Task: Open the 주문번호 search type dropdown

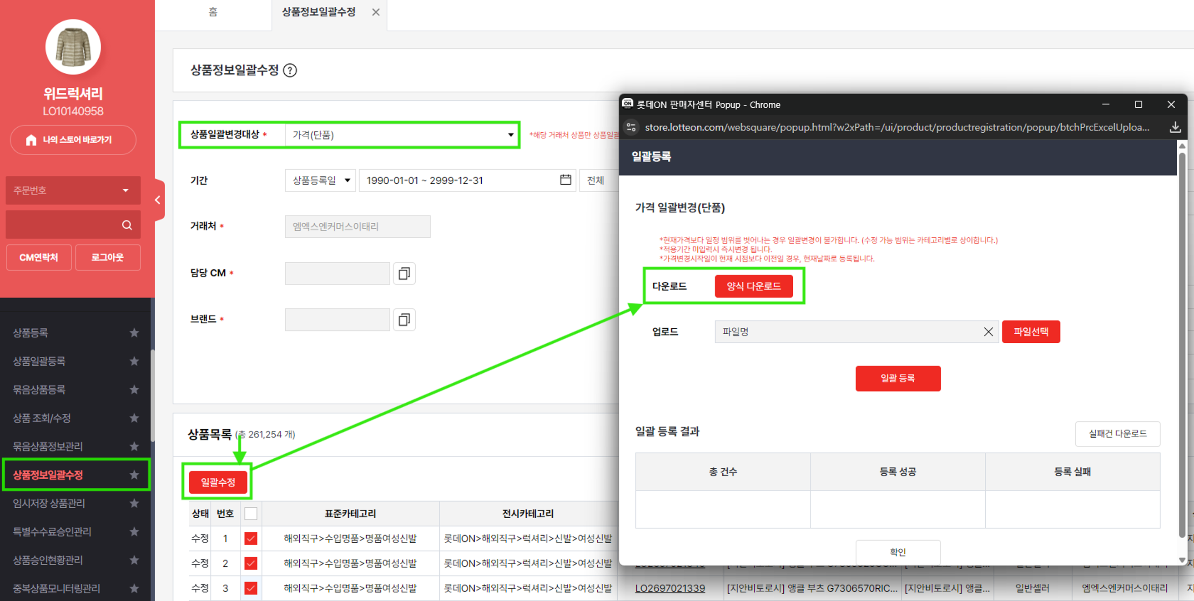Action: click(73, 190)
